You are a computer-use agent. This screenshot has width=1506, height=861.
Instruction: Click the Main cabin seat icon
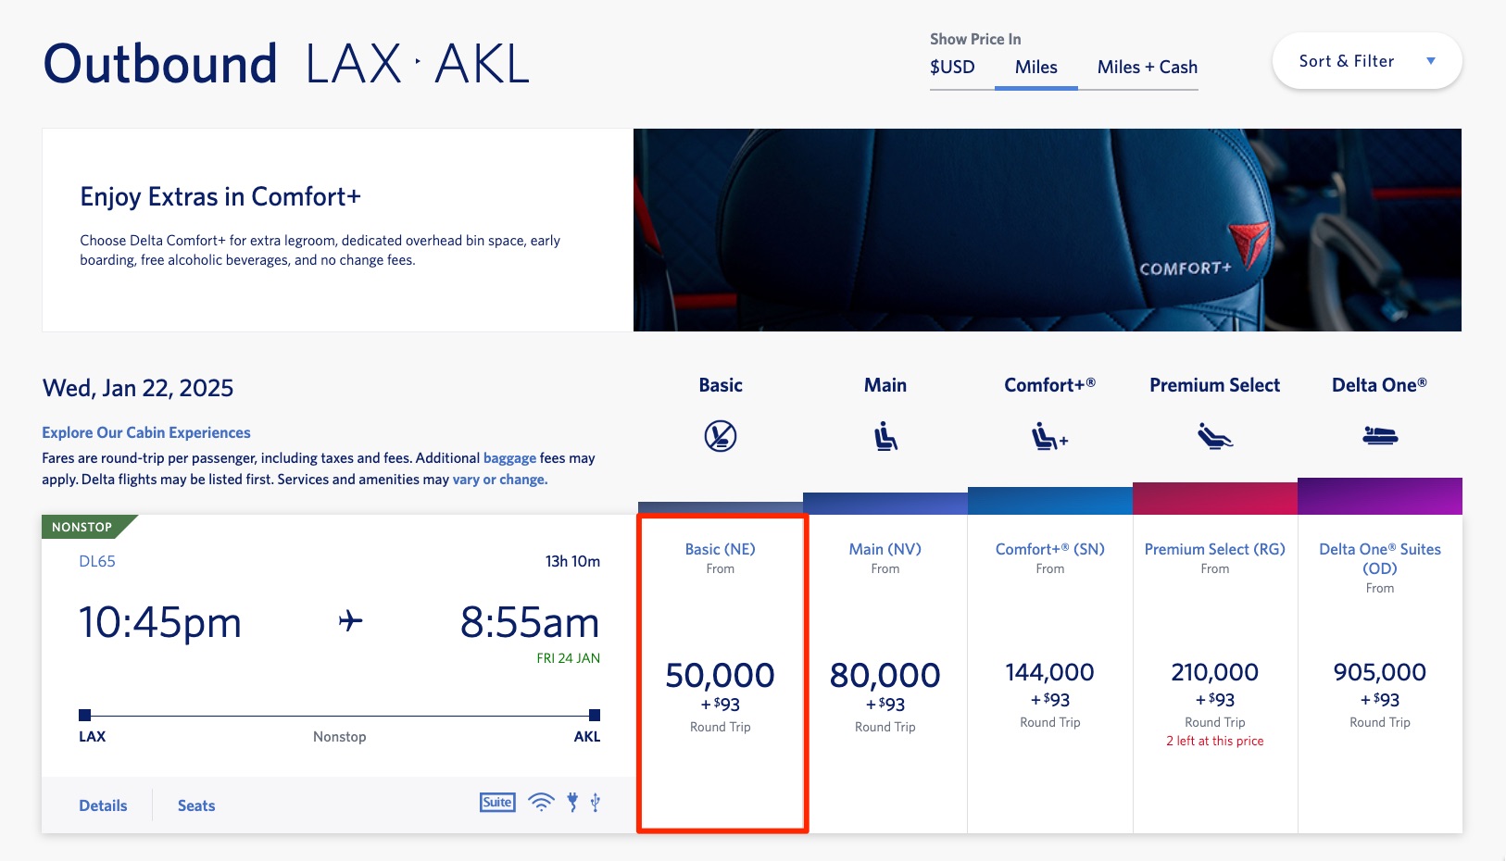coord(885,433)
